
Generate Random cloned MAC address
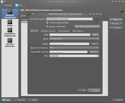pos(94,52)
